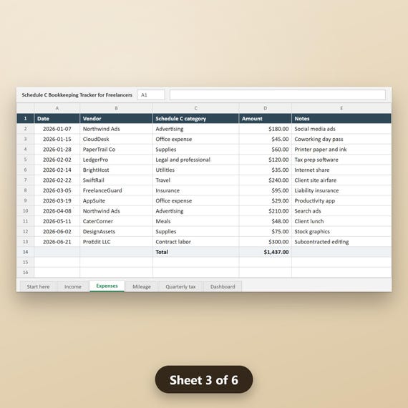Click the Vendor header cell

(116, 118)
